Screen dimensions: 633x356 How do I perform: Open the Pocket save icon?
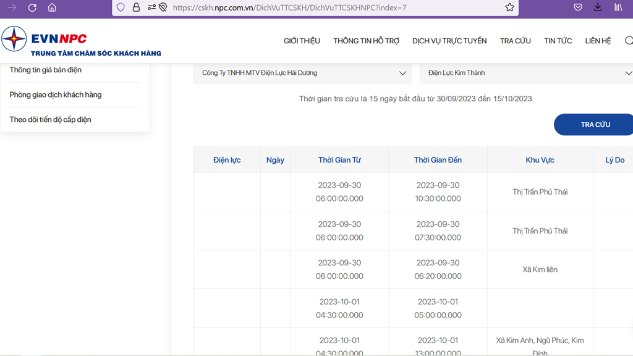coord(578,7)
